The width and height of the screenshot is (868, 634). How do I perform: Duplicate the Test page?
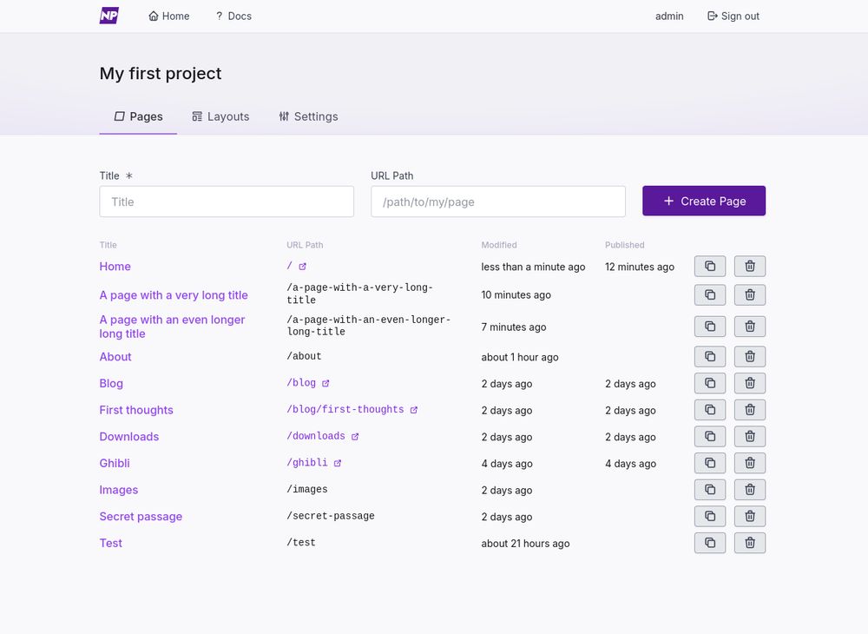pos(710,543)
